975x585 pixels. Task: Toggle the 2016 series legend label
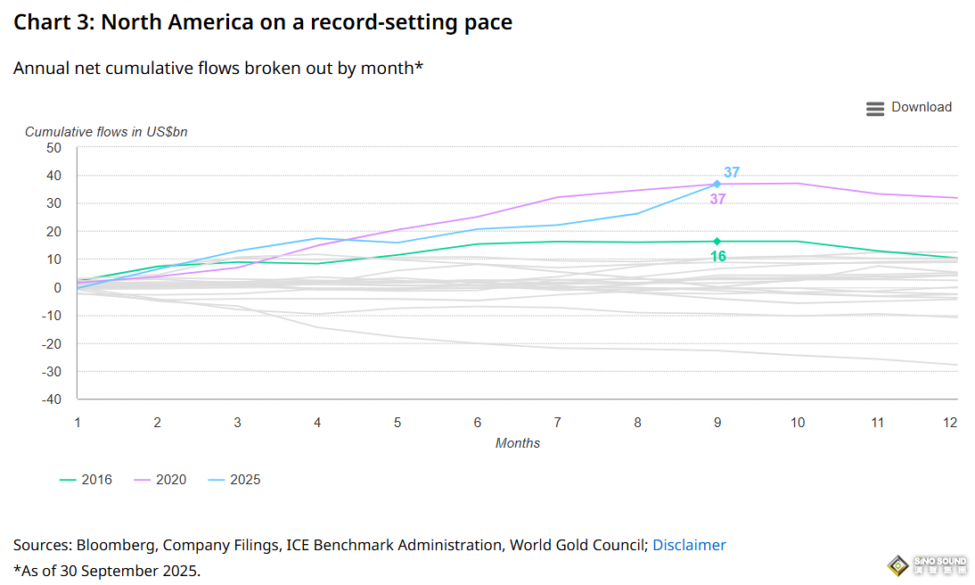pyautogui.click(x=97, y=480)
